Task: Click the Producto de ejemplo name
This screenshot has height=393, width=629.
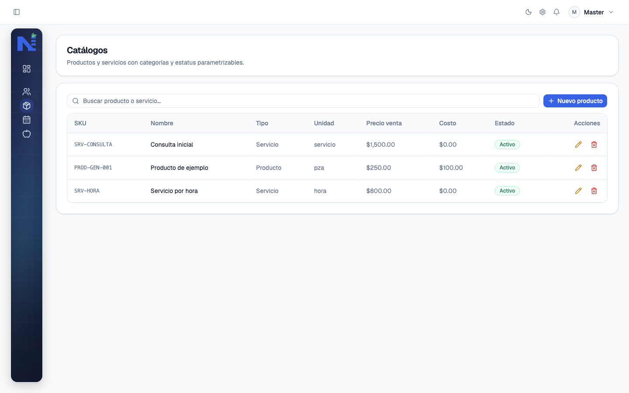Action: pos(180,168)
